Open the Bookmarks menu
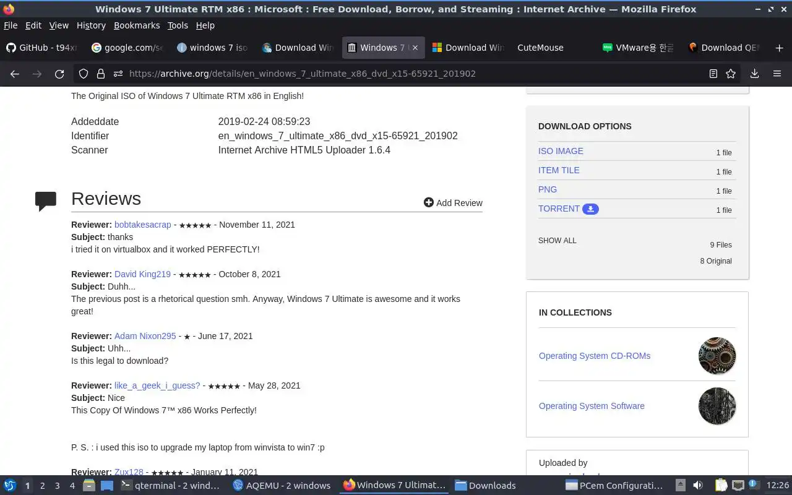This screenshot has height=495, width=792. click(x=137, y=25)
